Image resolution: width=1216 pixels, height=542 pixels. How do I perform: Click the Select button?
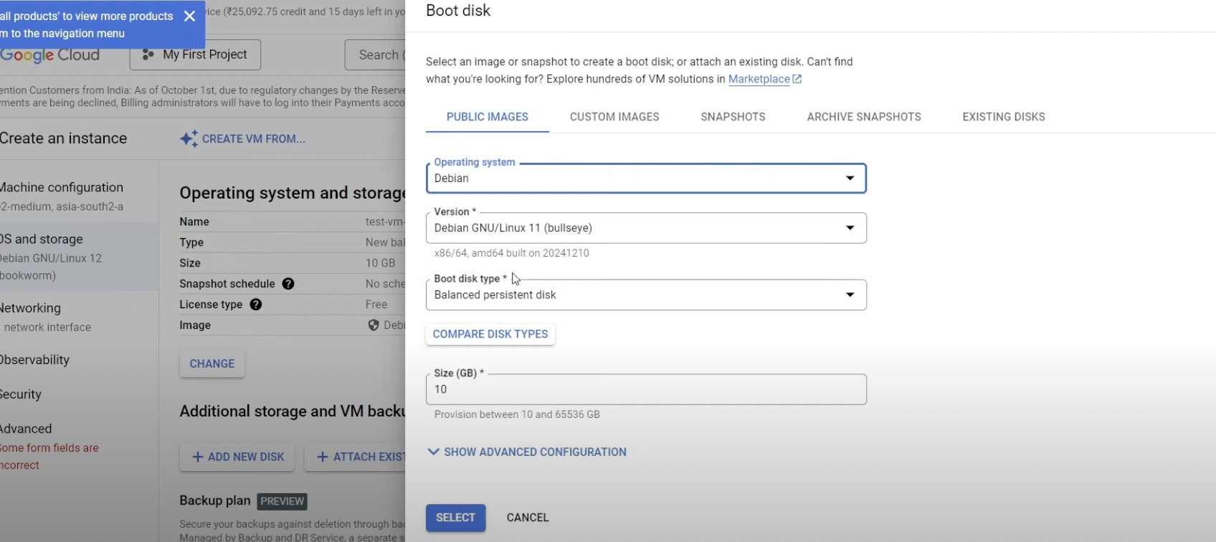455,518
